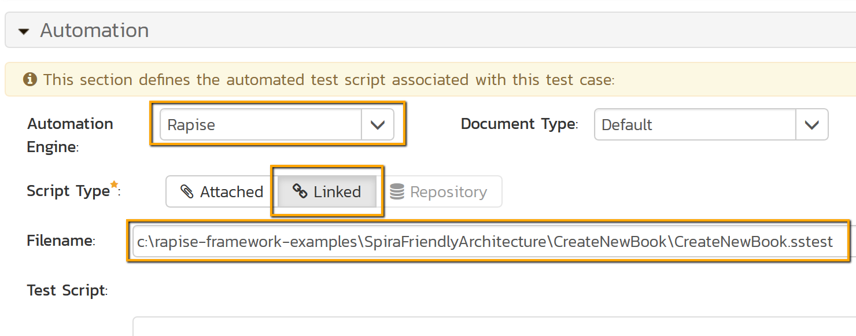Click the Test Script label
The image size is (856, 336).
tap(67, 290)
